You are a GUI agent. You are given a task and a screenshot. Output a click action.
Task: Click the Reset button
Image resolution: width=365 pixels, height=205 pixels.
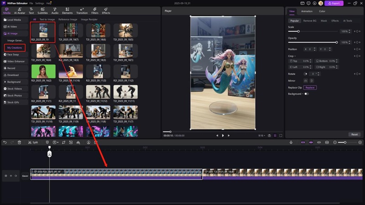coord(355,134)
